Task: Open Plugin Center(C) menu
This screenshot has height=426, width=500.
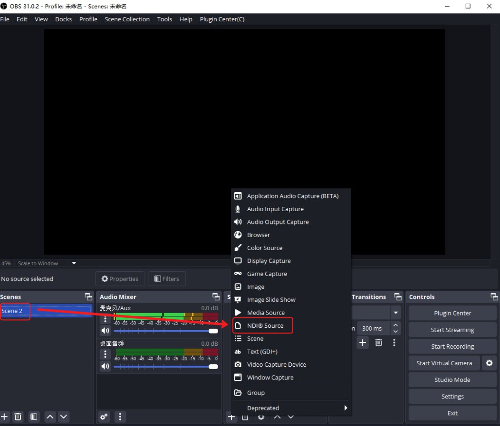Action: click(222, 19)
